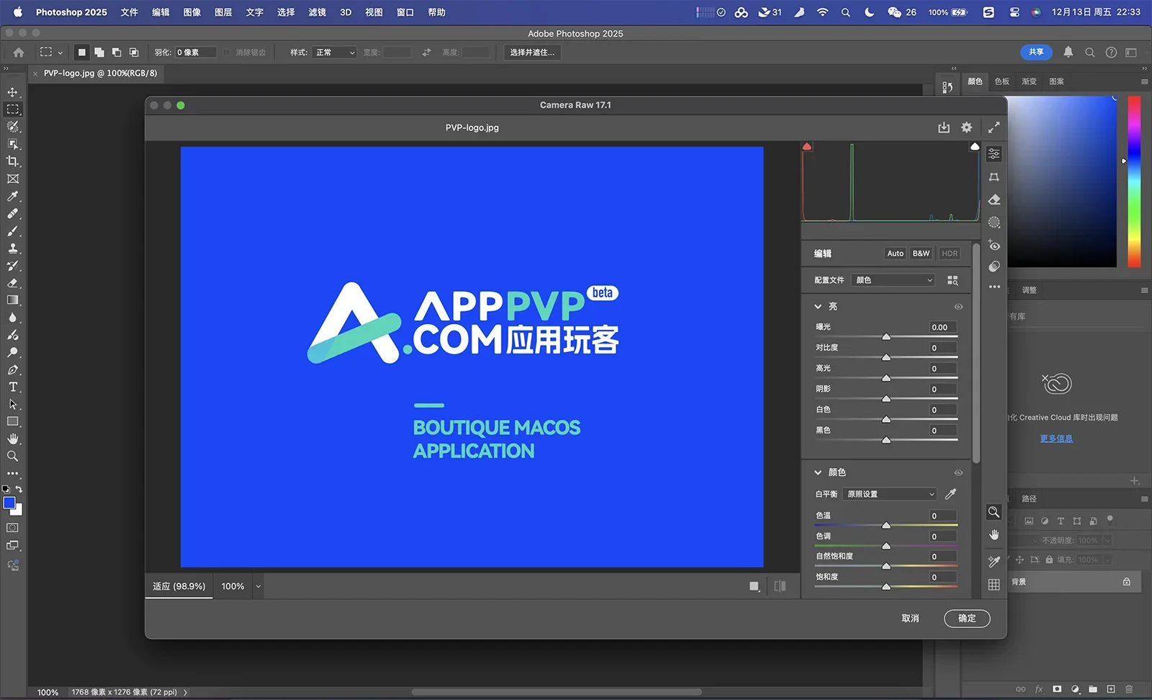This screenshot has height=700, width=1152.
Task: Open Camera Raw preferences gear
Action: pos(966,127)
